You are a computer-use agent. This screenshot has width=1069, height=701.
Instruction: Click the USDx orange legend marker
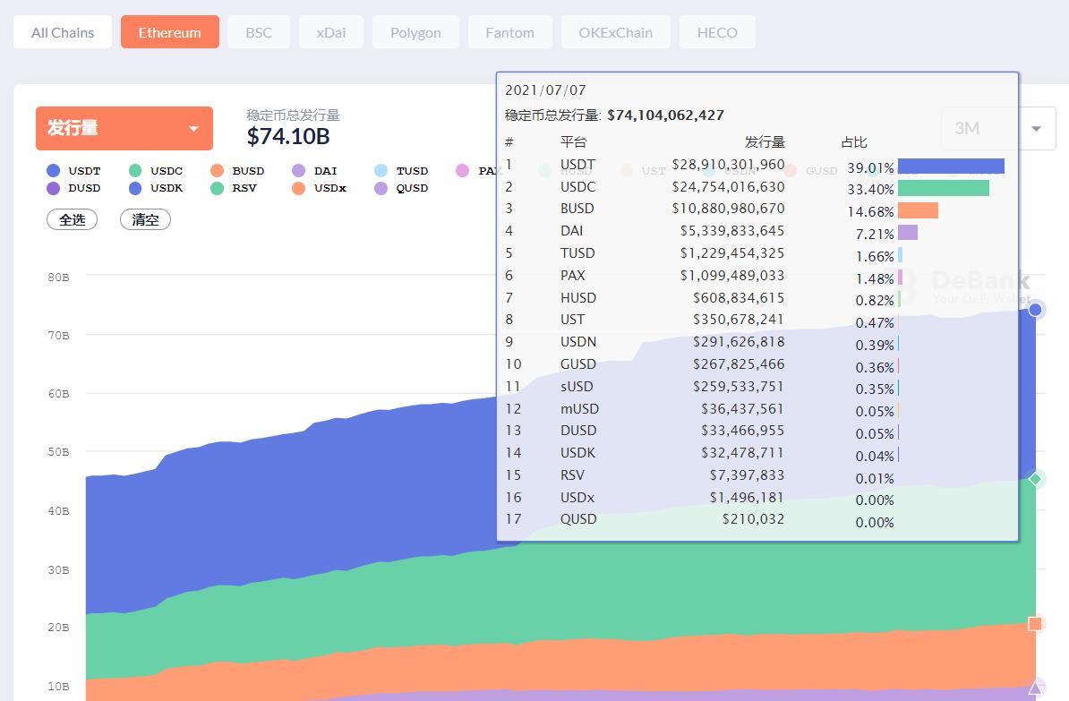pyautogui.click(x=299, y=188)
